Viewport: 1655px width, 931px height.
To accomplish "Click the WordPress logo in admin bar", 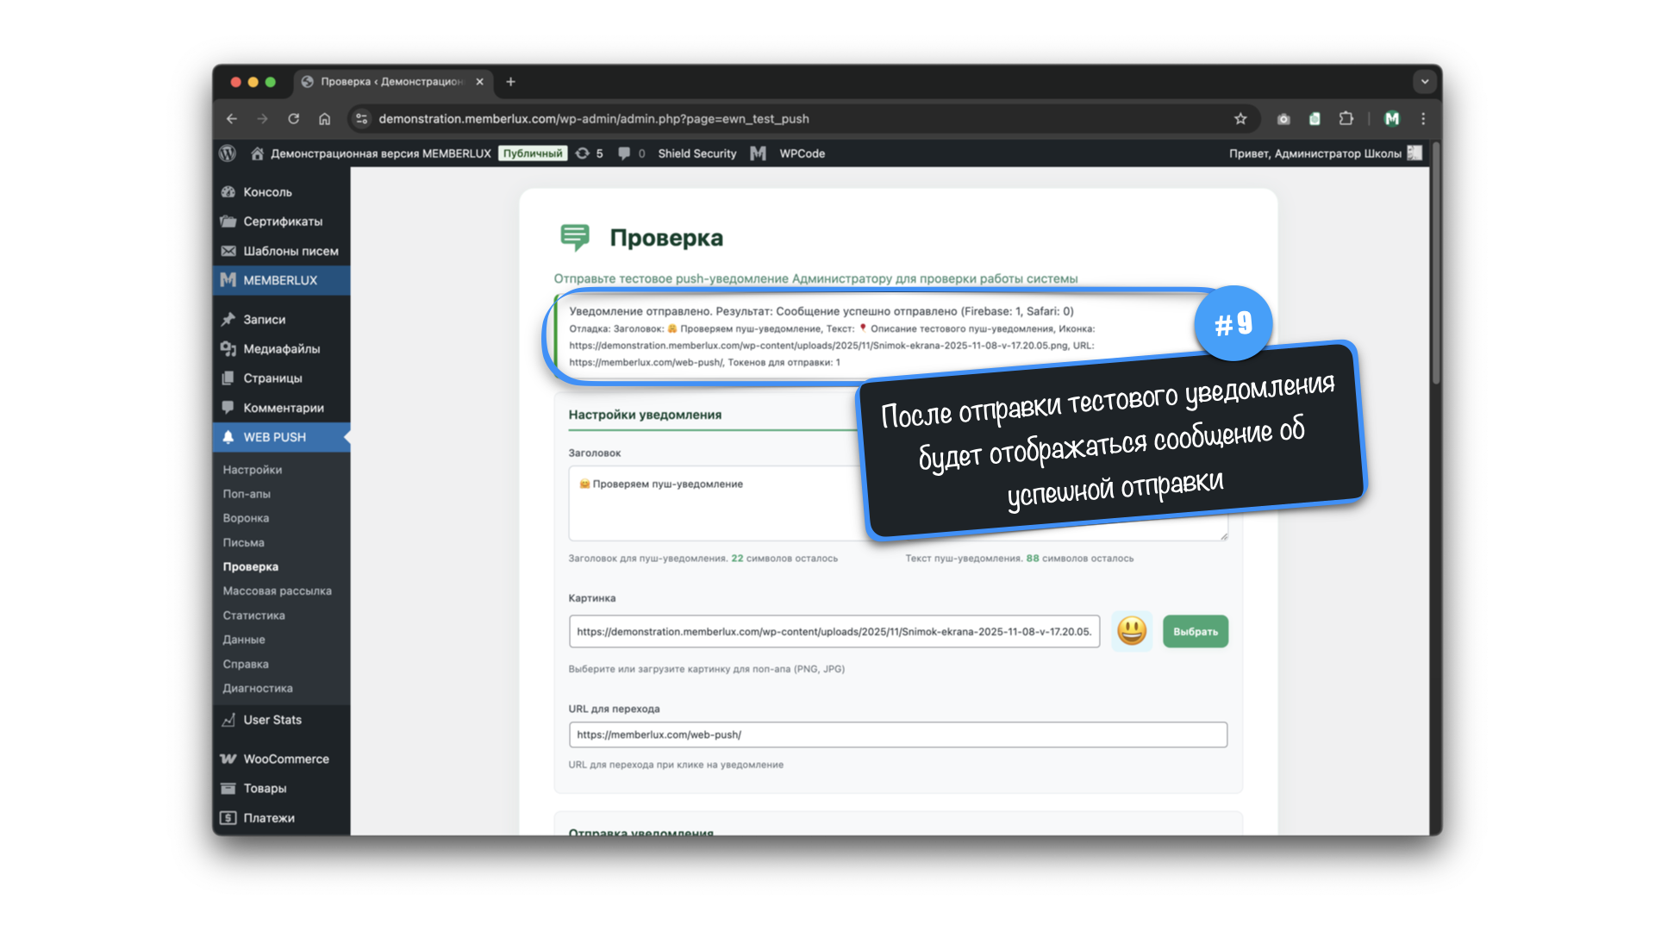I will [228, 153].
